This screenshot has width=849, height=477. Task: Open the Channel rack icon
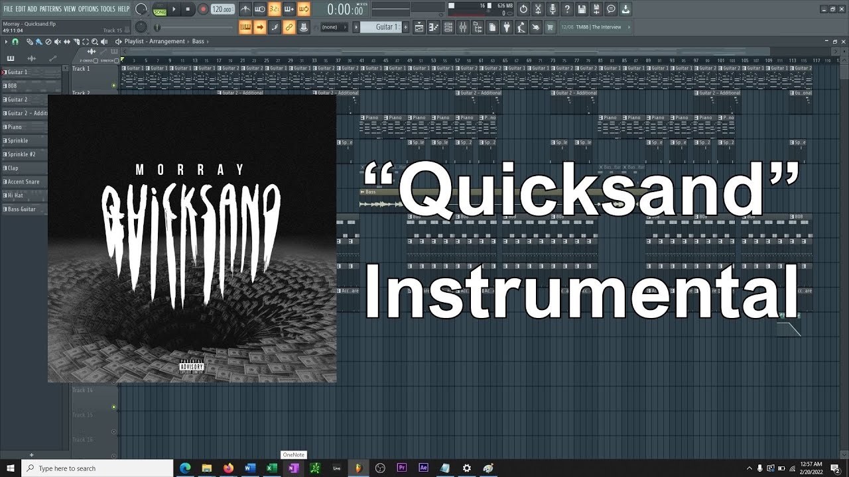[x=448, y=27]
